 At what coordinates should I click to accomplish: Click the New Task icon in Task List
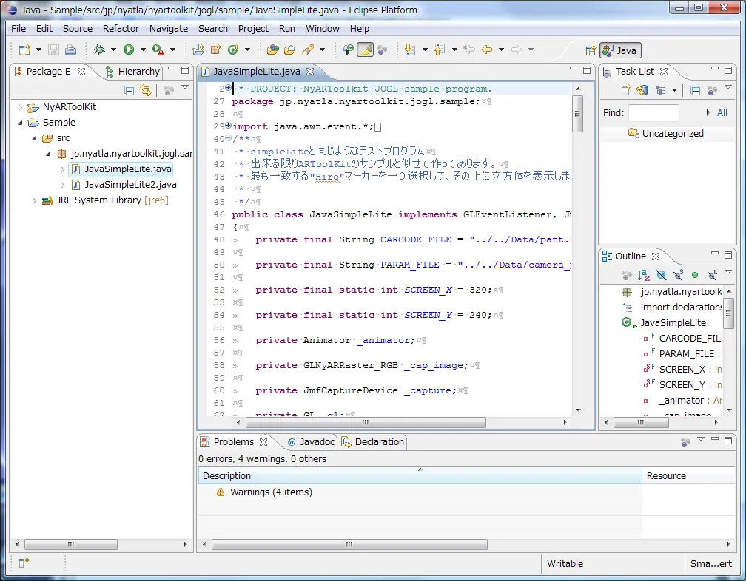[626, 90]
